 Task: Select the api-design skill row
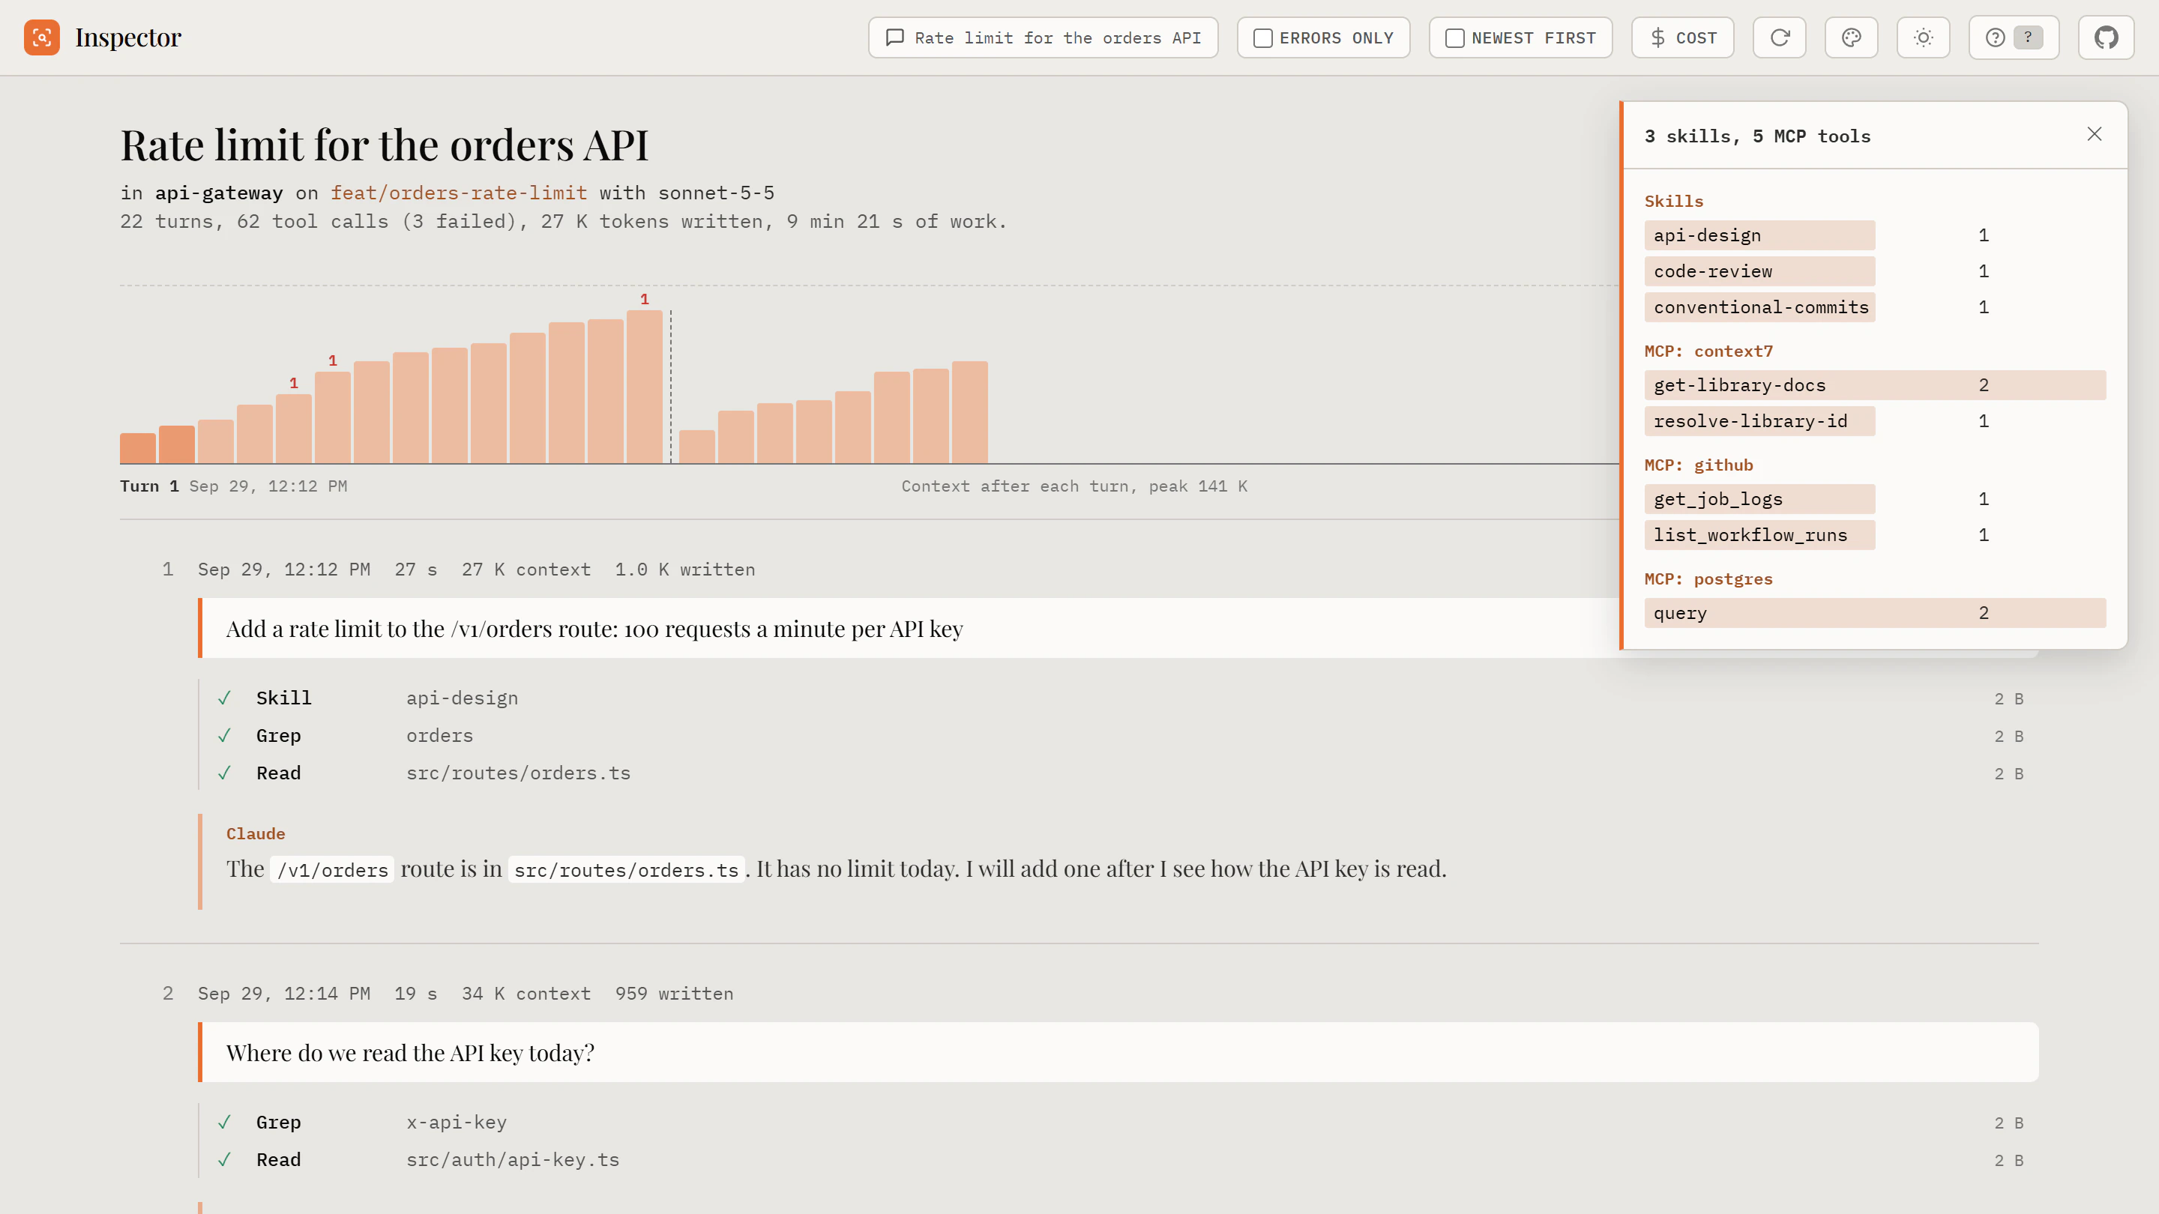1875,235
